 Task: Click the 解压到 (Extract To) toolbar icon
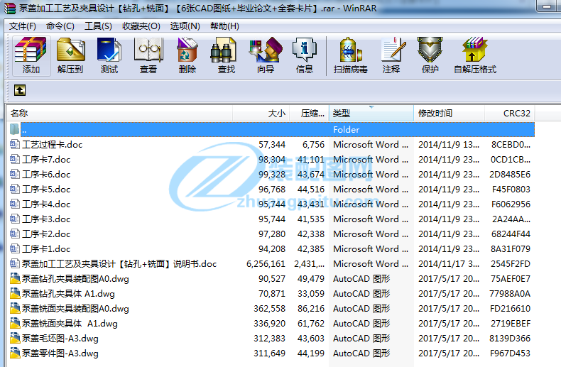[70, 56]
